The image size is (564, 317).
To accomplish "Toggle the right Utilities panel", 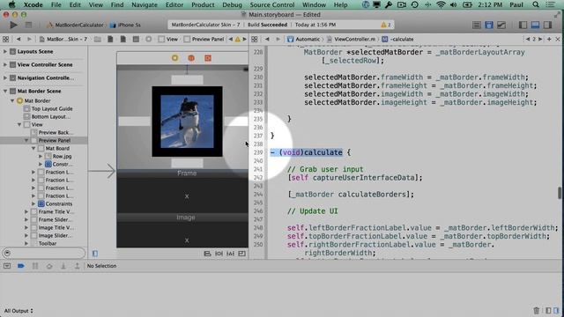I will [x=547, y=25].
